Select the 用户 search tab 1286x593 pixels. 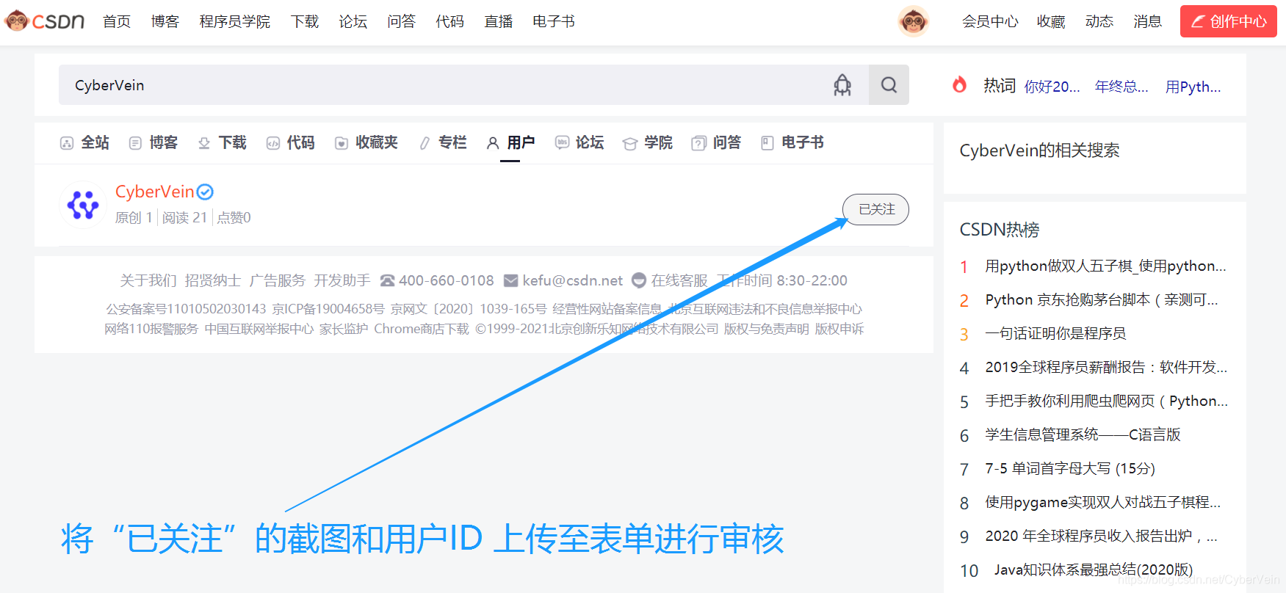pyautogui.click(x=510, y=142)
